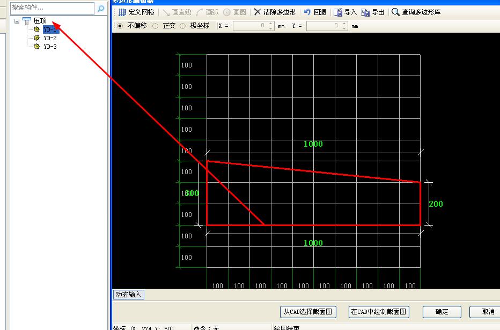Select the Draw Circle (画圆) tool
Screen dimensions: 500x330
(x=234, y=12)
